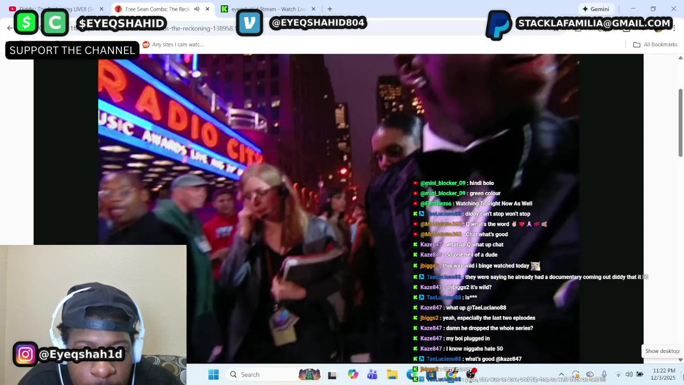Launch Copilot from the taskbar
This screenshot has width=684, height=385.
(x=353, y=374)
